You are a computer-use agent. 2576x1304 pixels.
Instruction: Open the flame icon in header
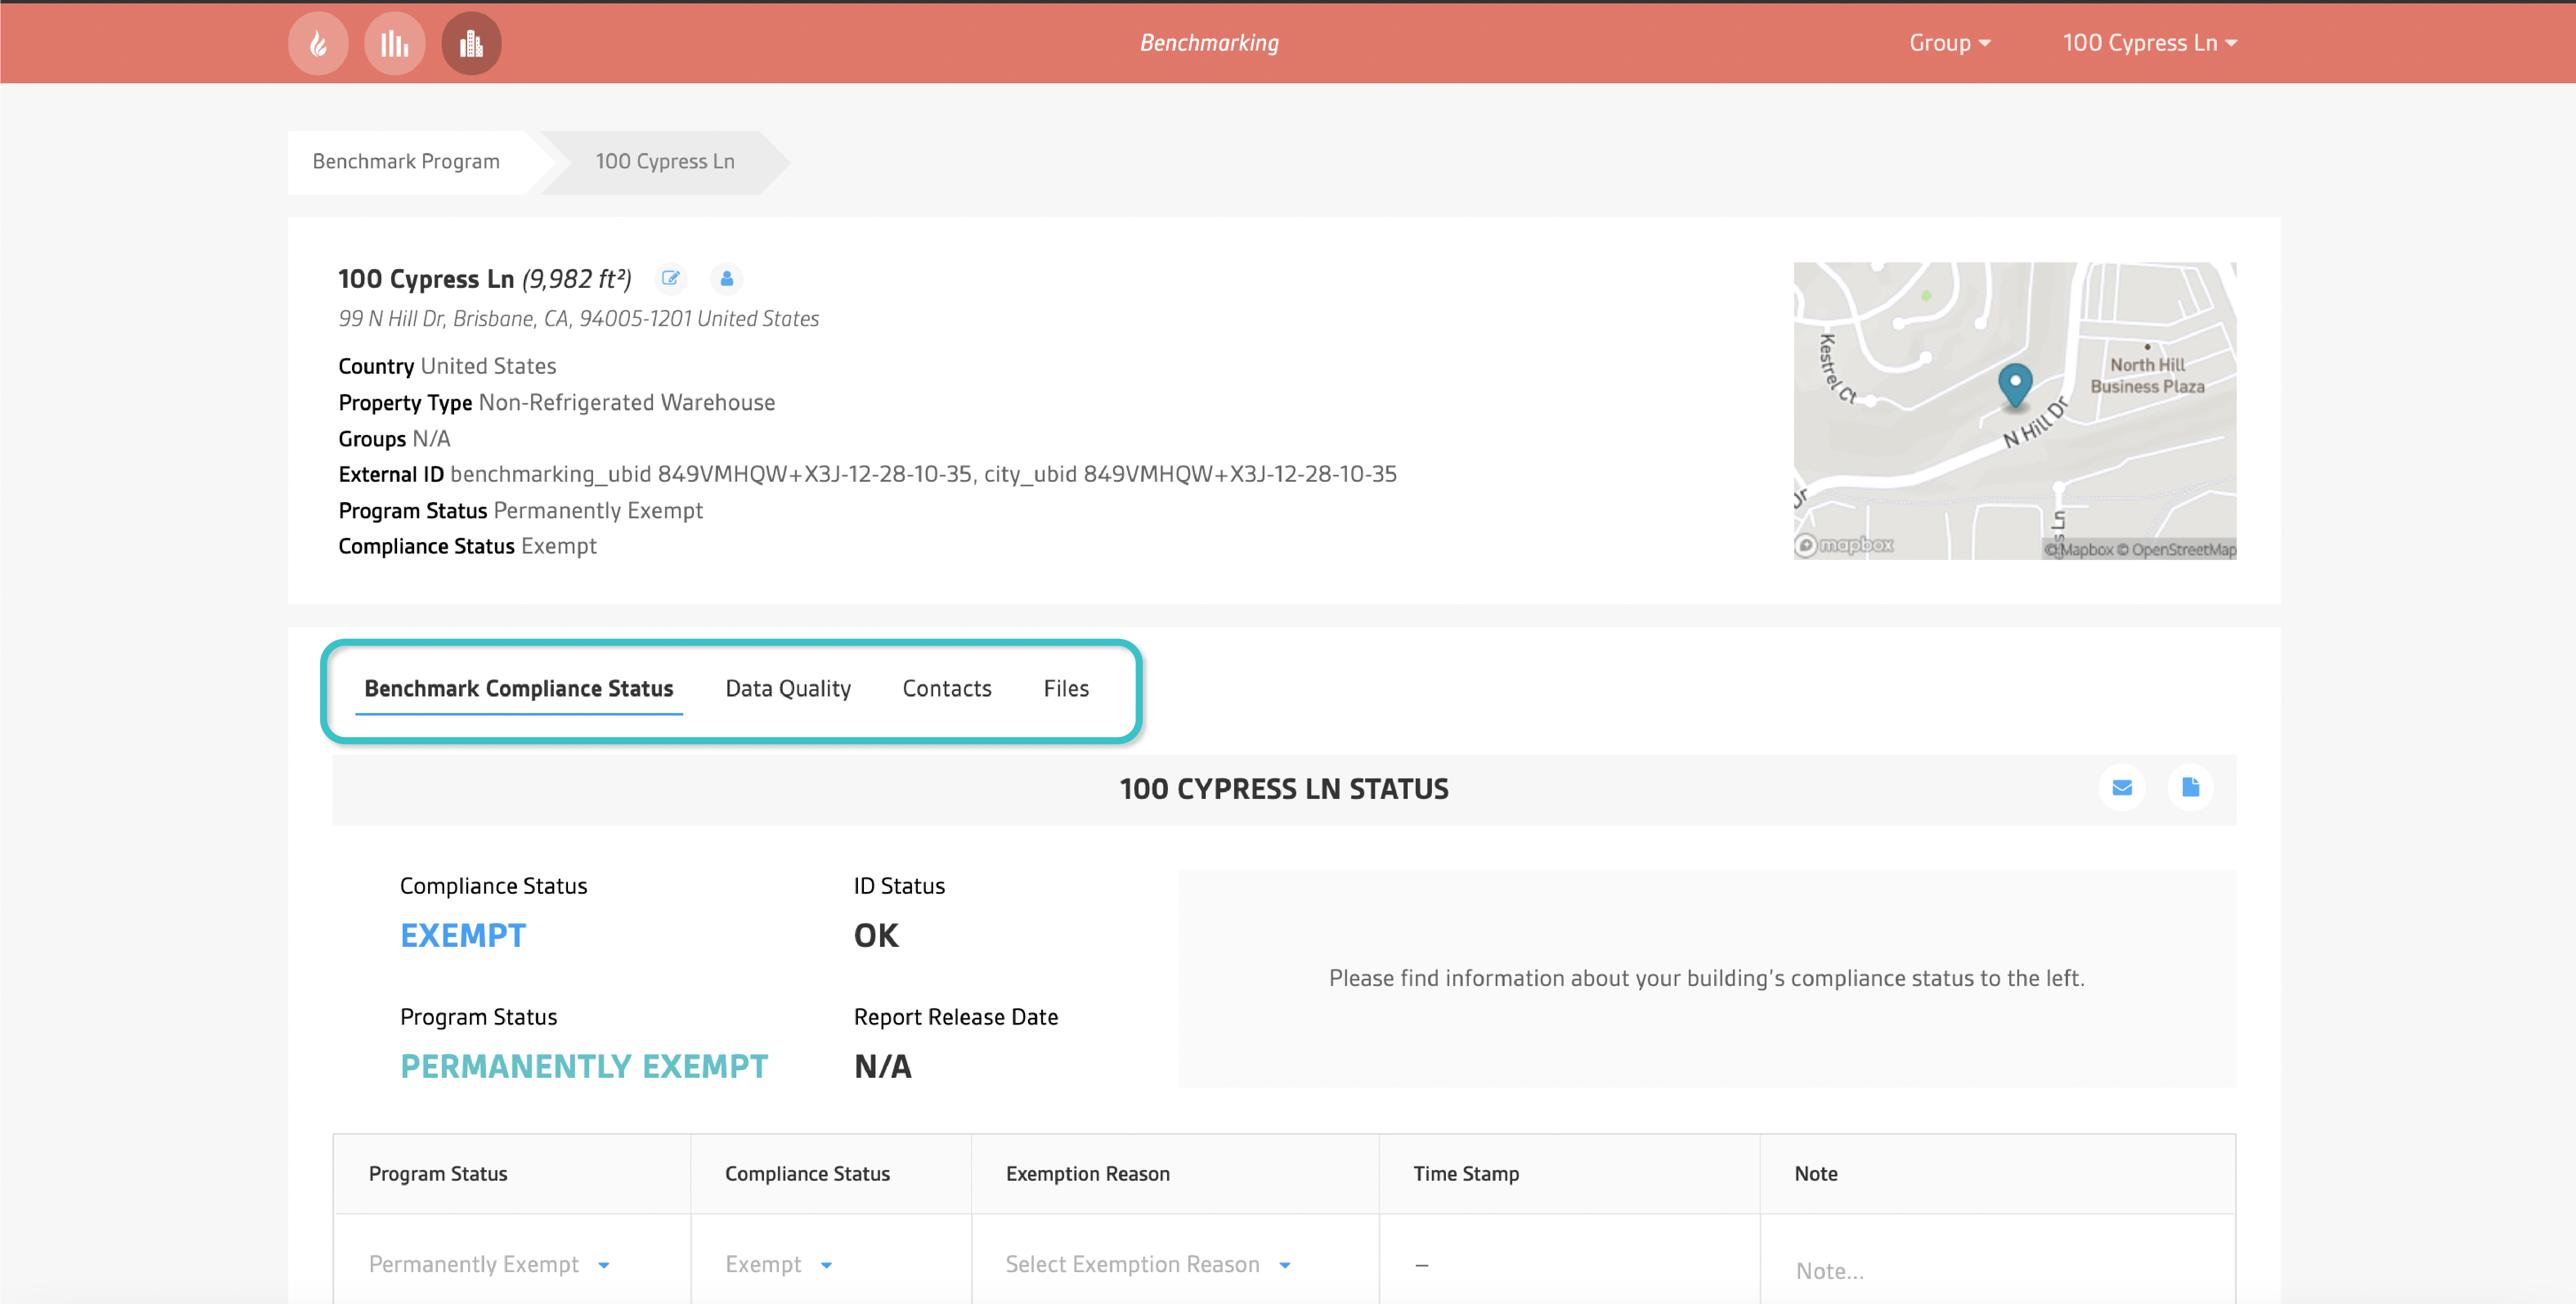tap(318, 43)
